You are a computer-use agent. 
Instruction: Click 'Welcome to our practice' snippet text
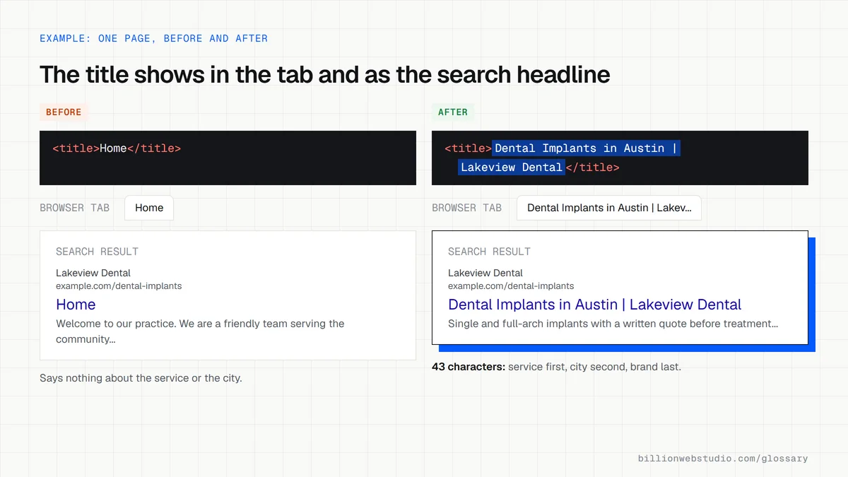click(x=116, y=324)
